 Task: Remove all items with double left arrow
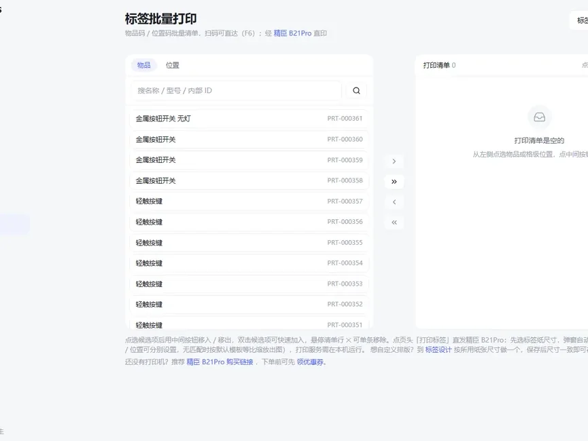394,223
